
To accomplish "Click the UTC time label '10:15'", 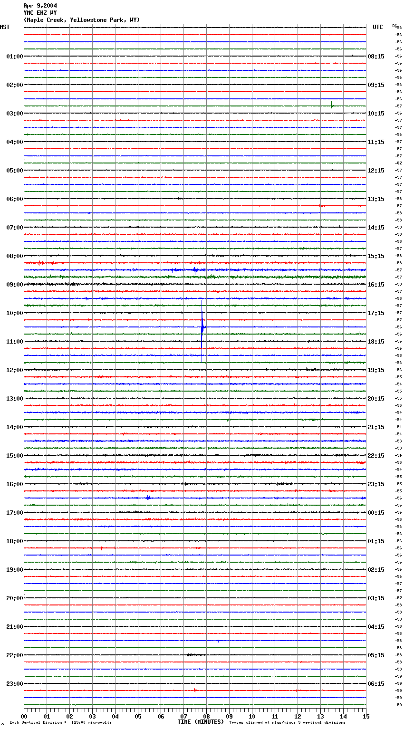I will (x=376, y=114).
